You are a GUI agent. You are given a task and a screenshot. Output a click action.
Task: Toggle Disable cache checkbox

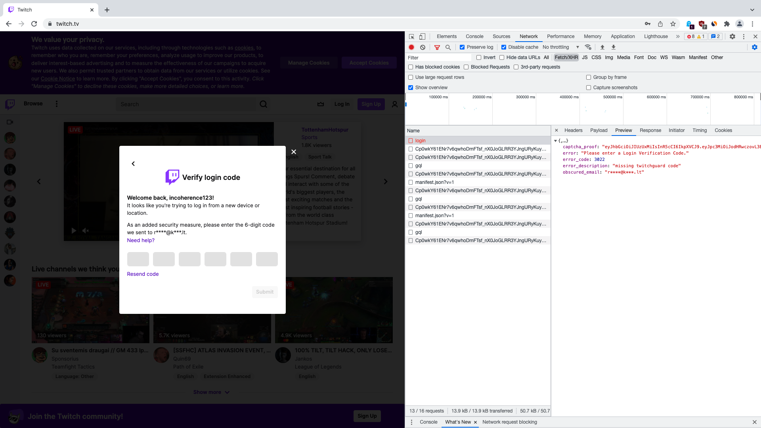click(504, 47)
